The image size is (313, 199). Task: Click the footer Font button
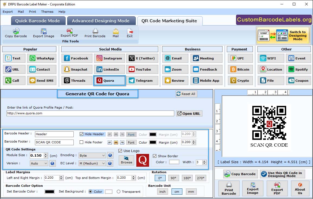coord(131,143)
